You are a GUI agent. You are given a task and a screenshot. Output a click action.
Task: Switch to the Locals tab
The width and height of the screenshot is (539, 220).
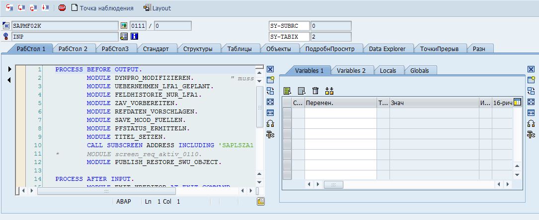pos(387,70)
